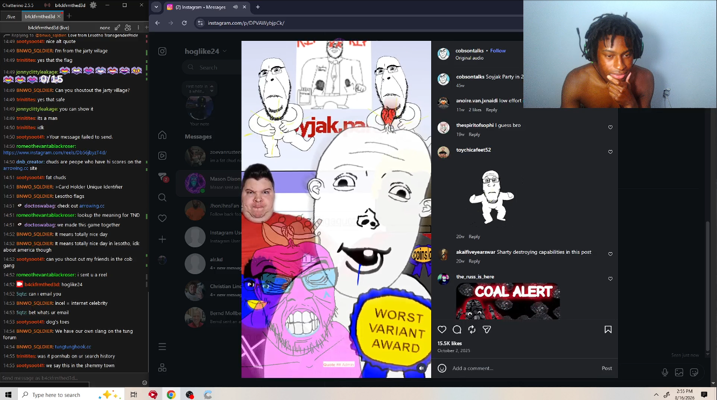This screenshot has width=717, height=400.
Task: Open the browser tab search dropdown
Action: (x=156, y=7)
